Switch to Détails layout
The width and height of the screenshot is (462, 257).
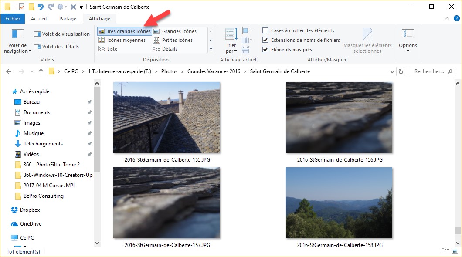[x=166, y=49]
